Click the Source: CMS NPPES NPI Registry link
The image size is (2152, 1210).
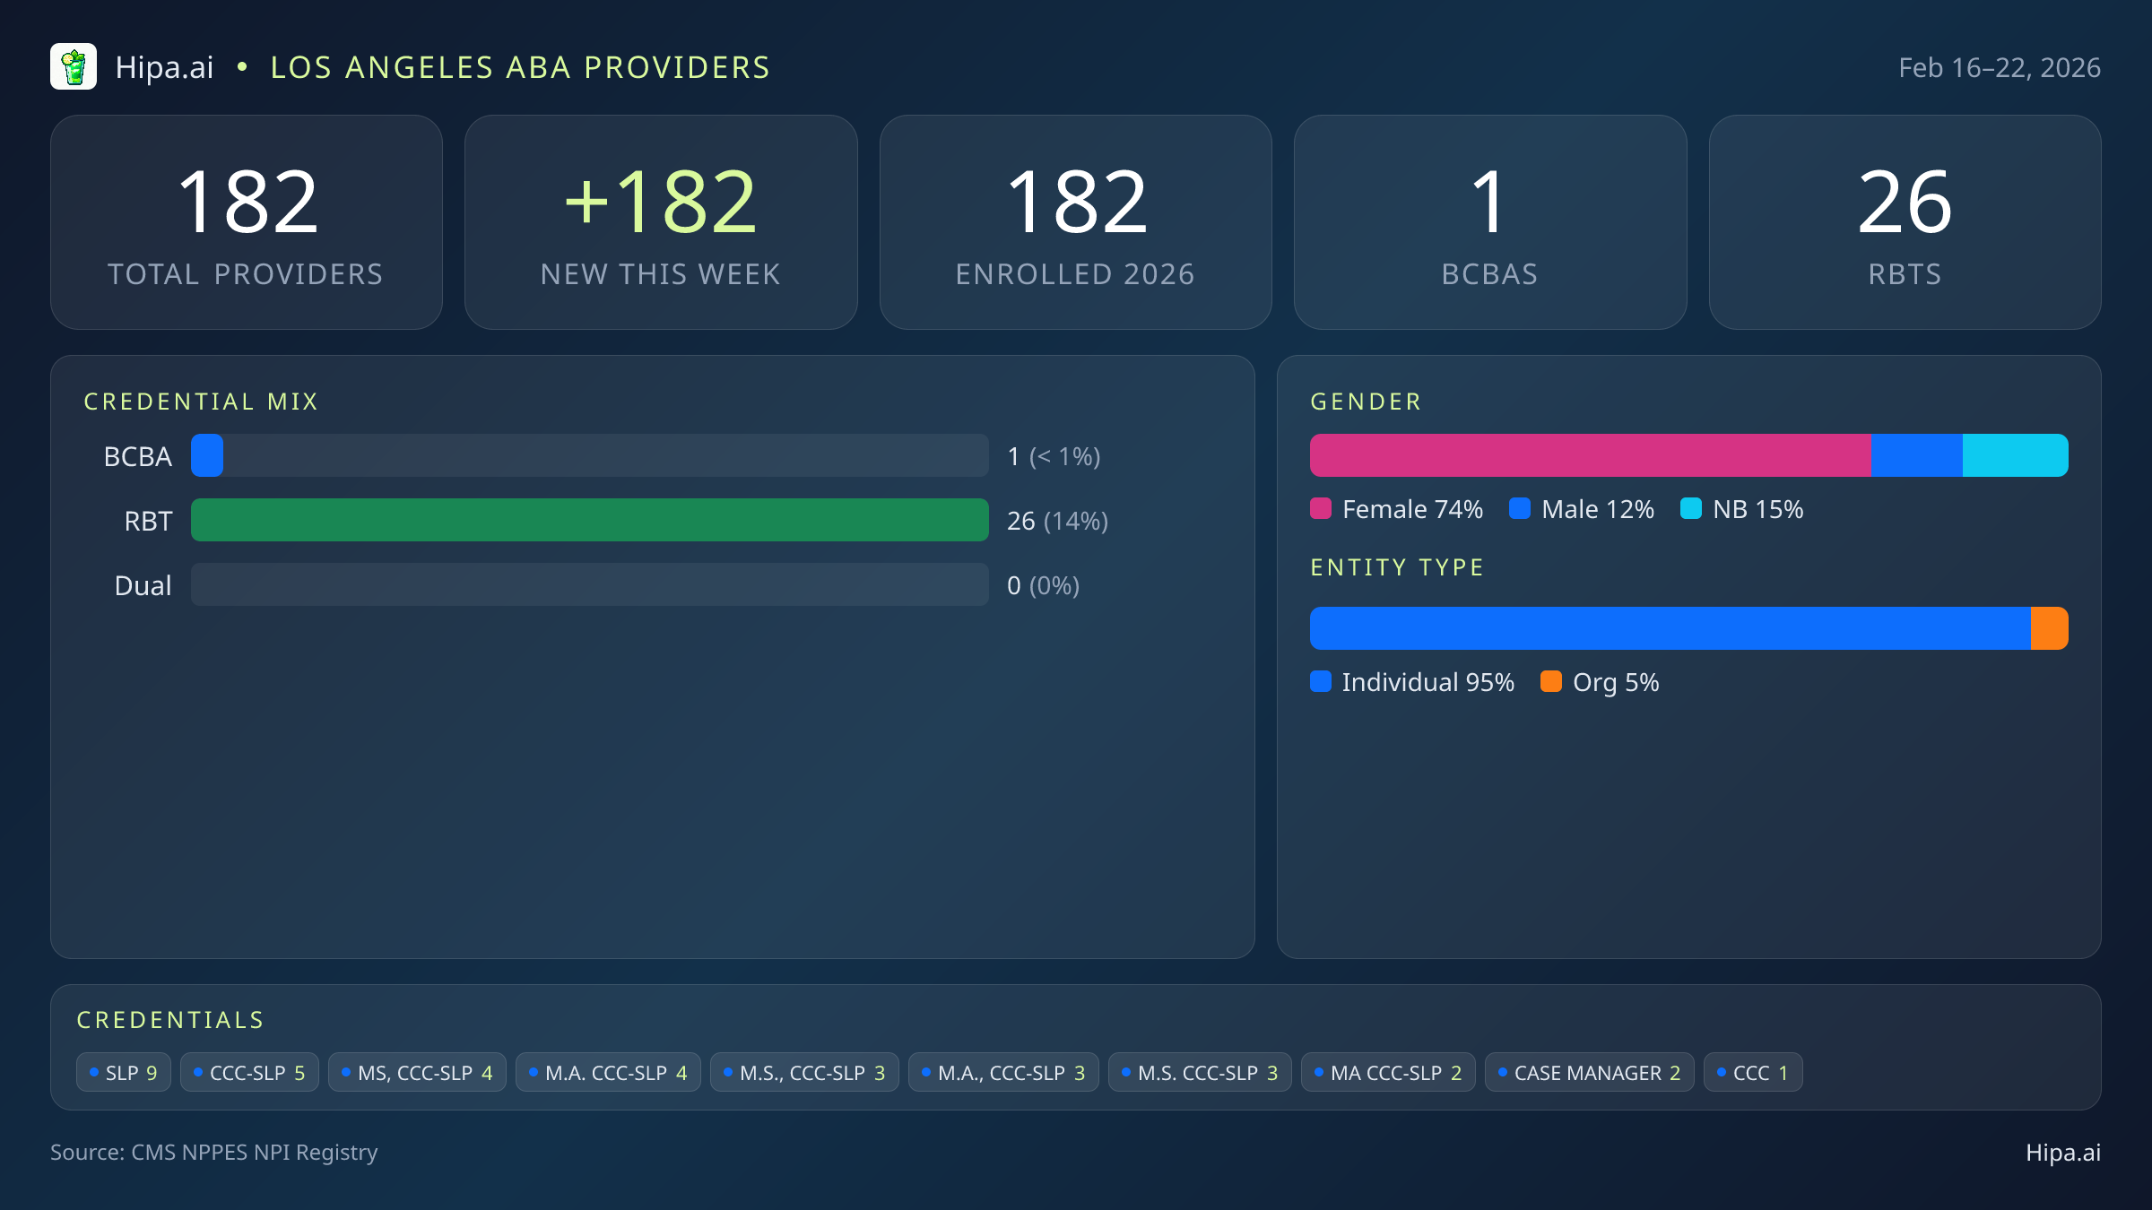(x=214, y=1154)
